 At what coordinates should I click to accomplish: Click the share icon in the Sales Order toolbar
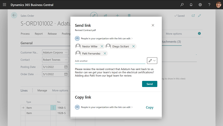(x=105, y=15)
